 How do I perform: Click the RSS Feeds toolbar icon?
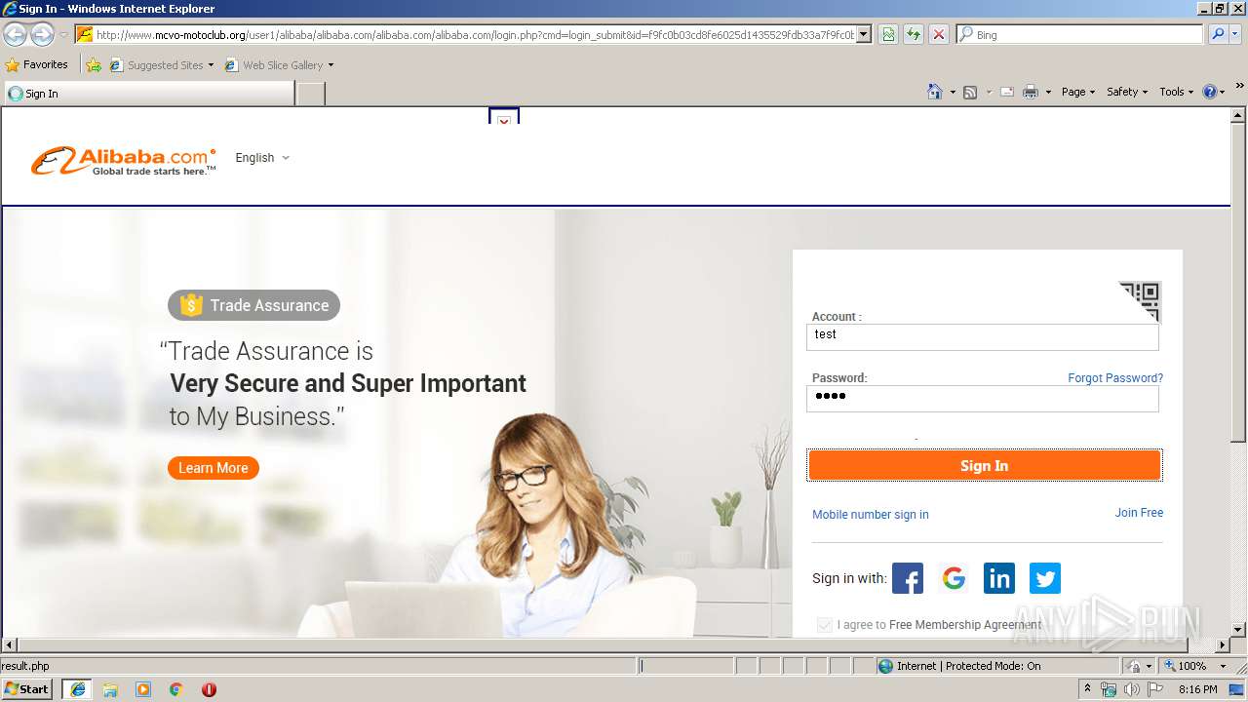[970, 92]
